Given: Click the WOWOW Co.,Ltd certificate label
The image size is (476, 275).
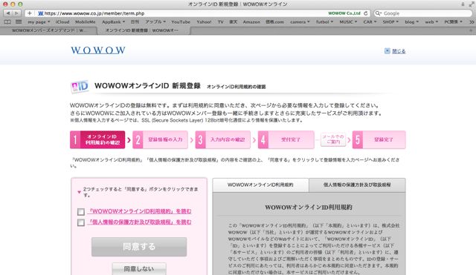Looking at the screenshot, I should [344, 13].
